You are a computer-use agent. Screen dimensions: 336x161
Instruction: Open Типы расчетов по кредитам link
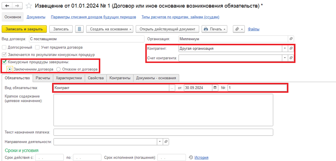click(x=180, y=17)
